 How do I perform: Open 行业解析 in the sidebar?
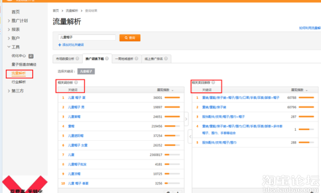coord(19,82)
